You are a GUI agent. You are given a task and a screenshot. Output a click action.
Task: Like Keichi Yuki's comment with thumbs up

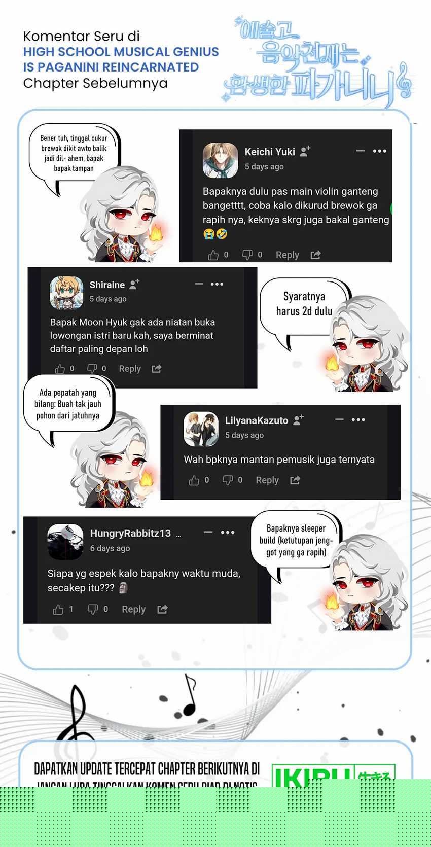tap(213, 255)
